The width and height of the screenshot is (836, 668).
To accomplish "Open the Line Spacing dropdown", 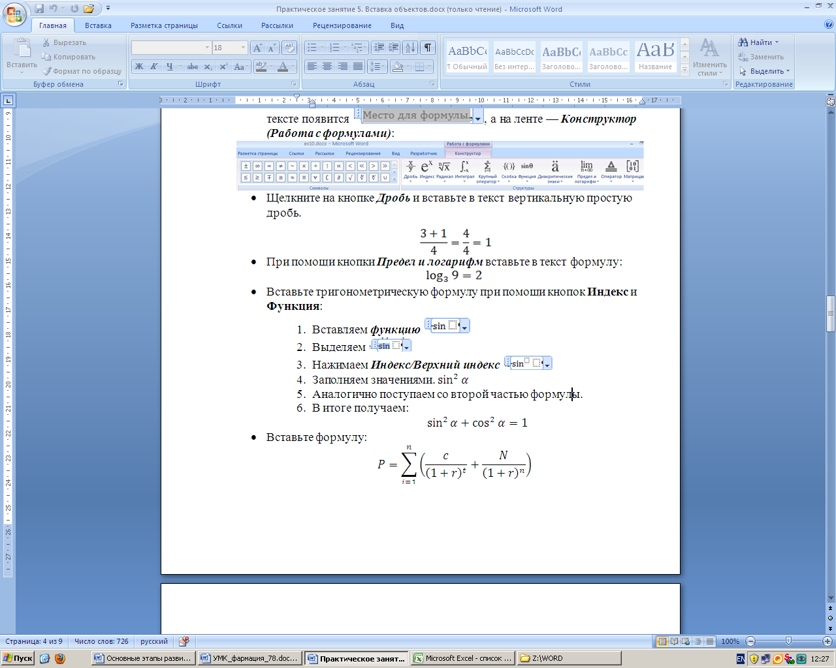I will [378, 67].
